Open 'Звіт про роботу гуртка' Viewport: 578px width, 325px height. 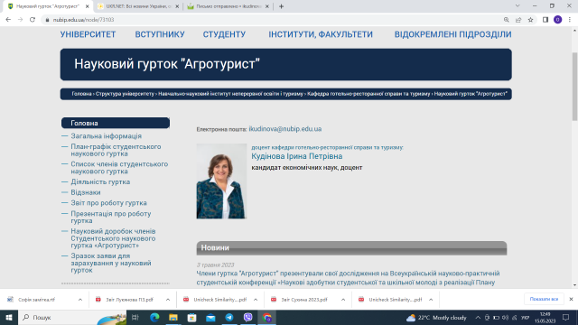click(108, 202)
